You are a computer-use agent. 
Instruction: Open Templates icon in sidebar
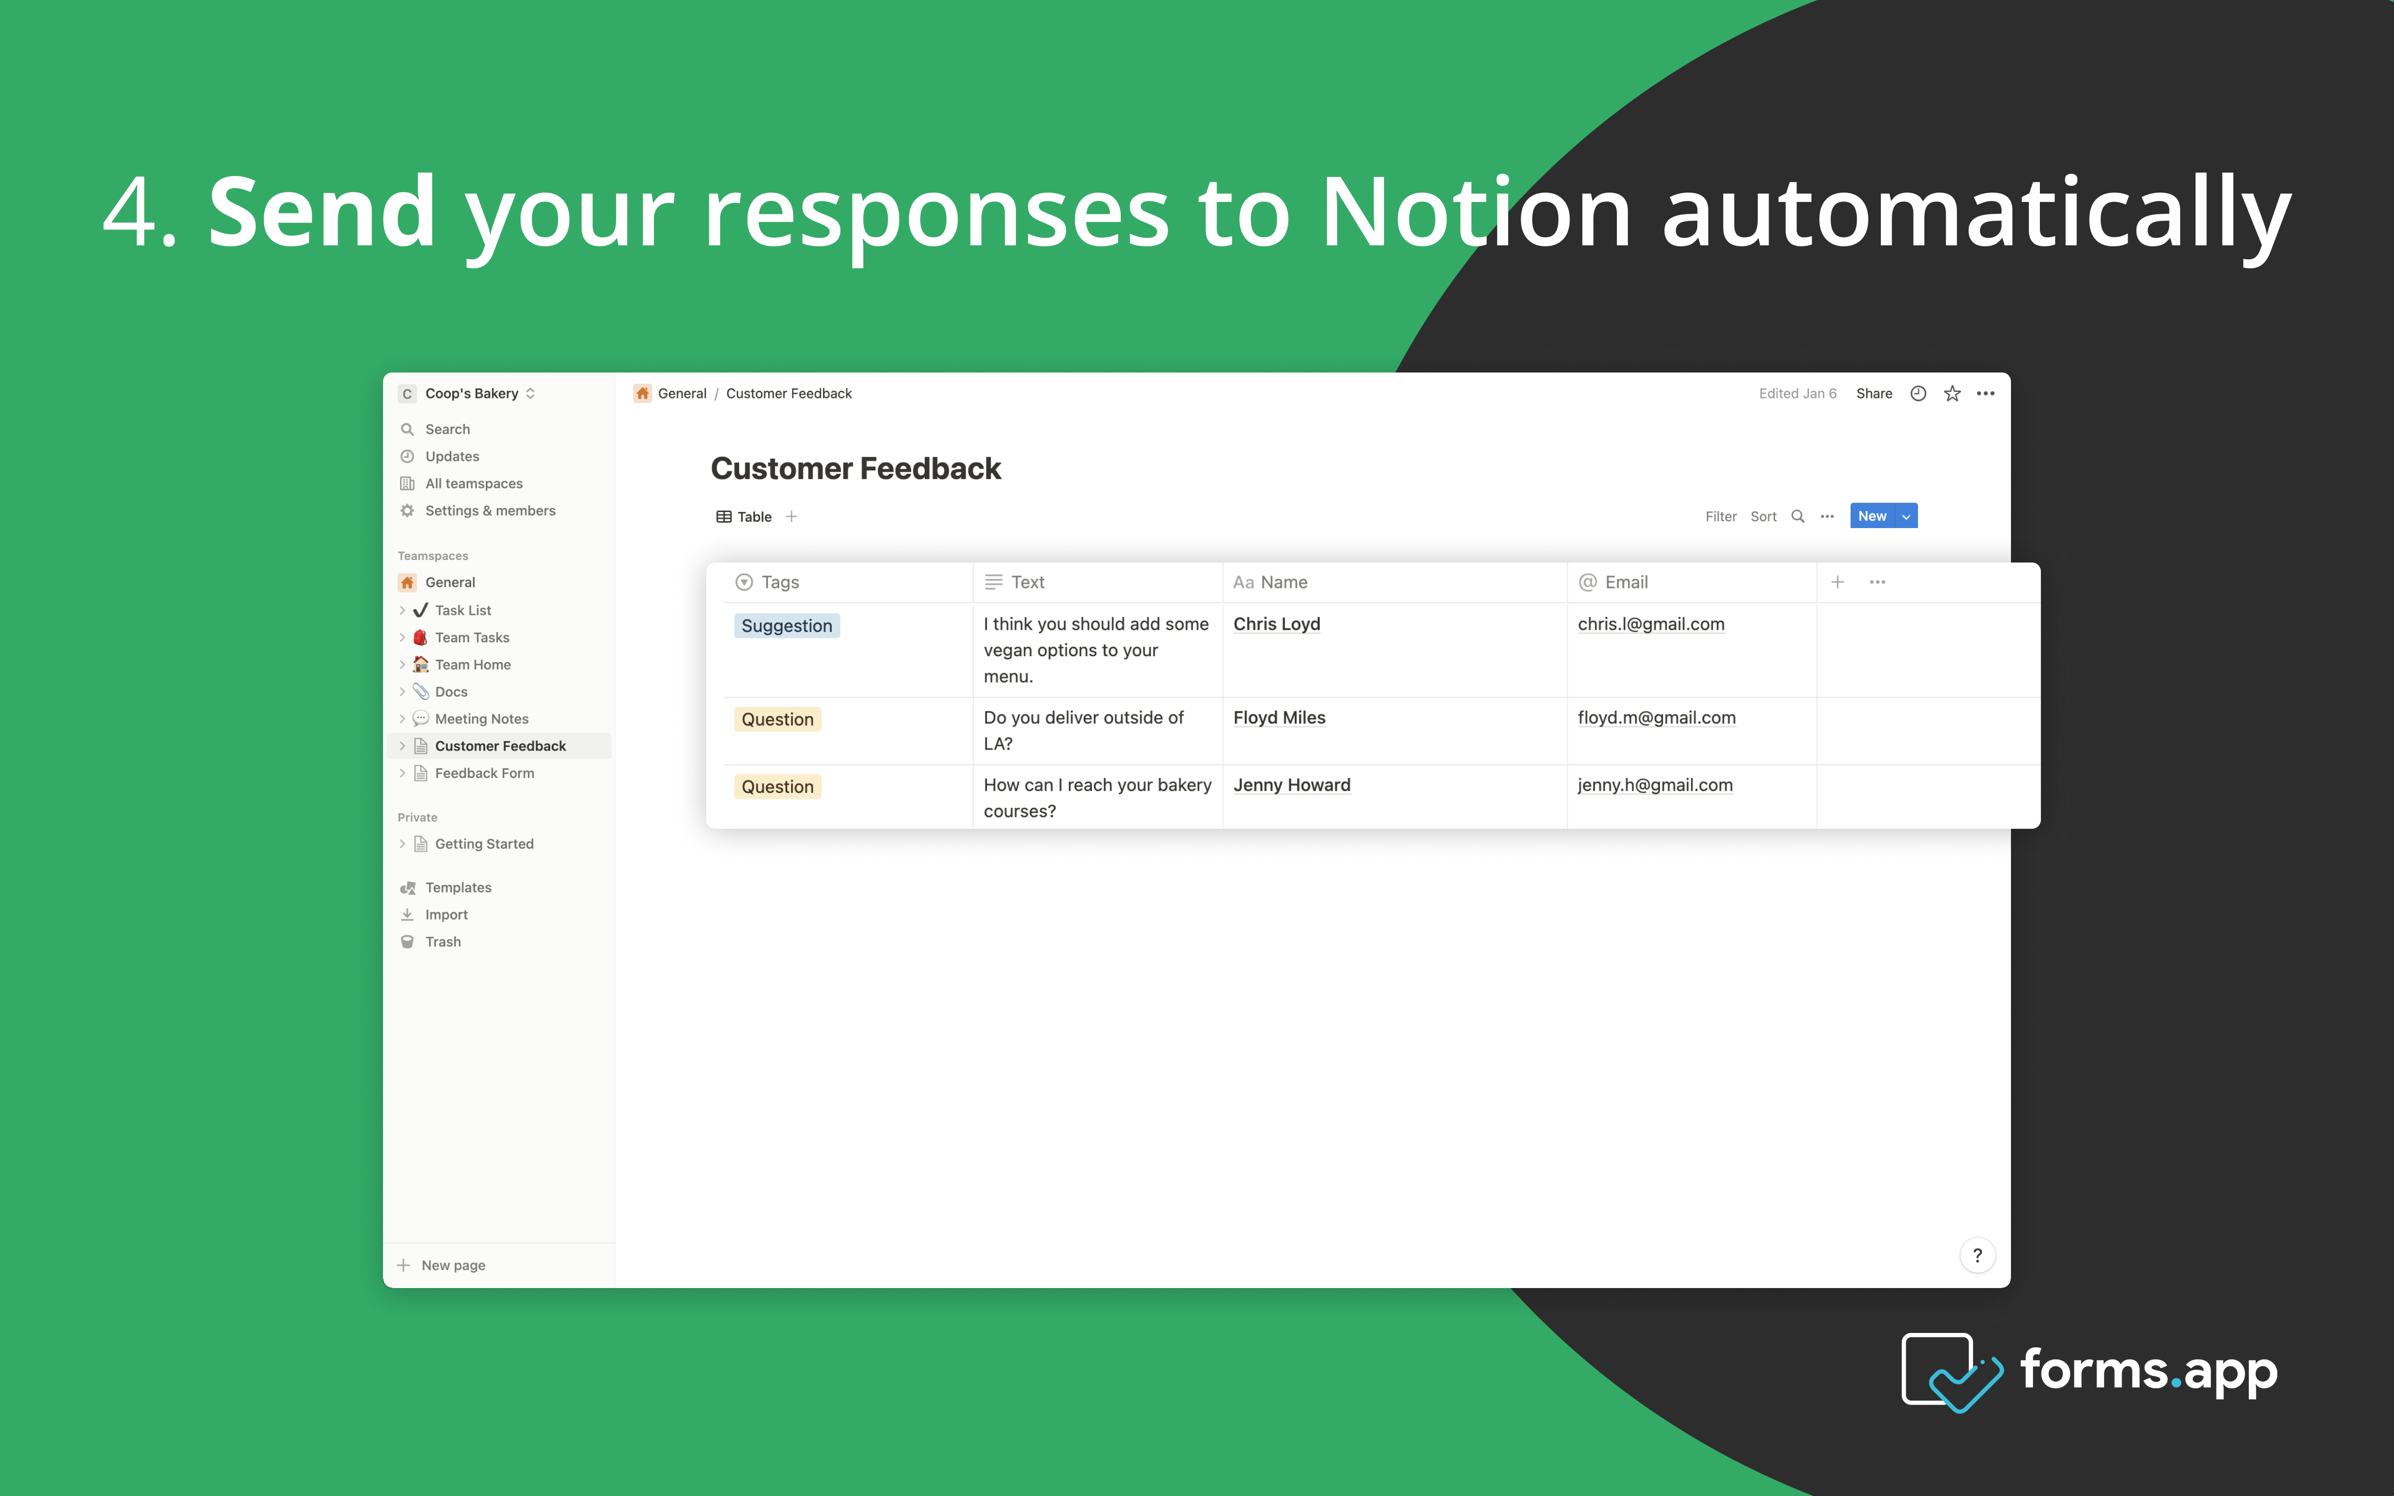(x=406, y=888)
